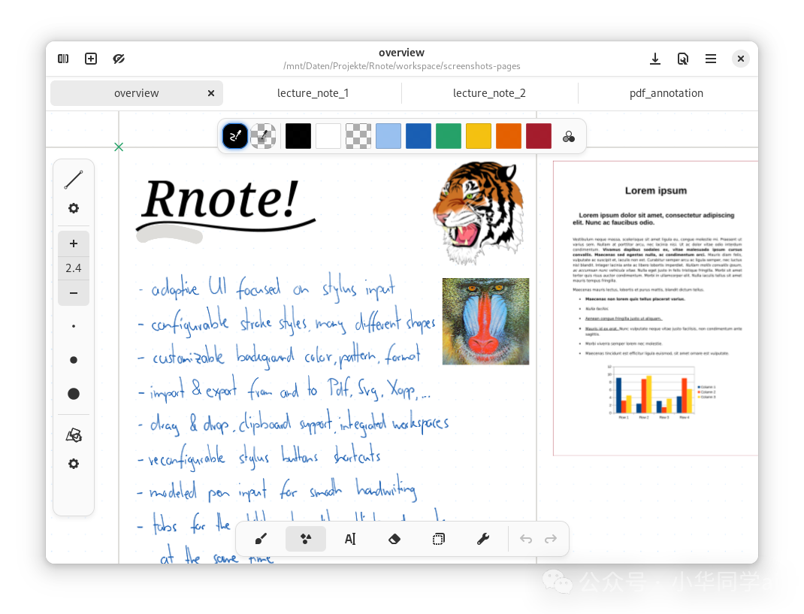The width and height of the screenshot is (804, 614).
Task: Open shaper settings gear below line icon
Action: coord(74,208)
